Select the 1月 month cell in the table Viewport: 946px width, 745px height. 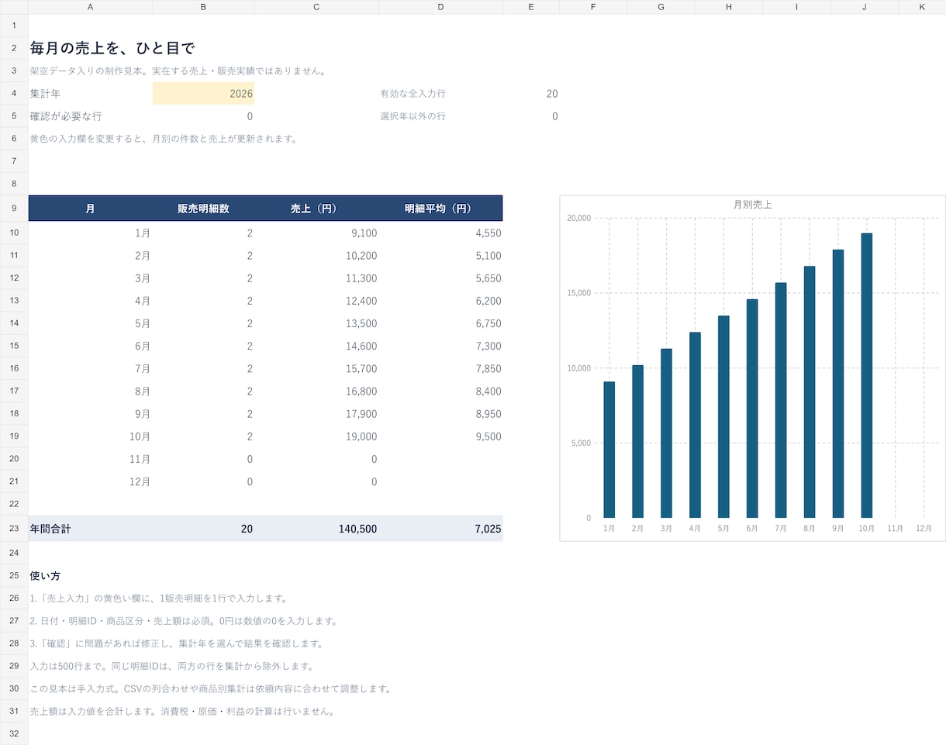pos(91,233)
